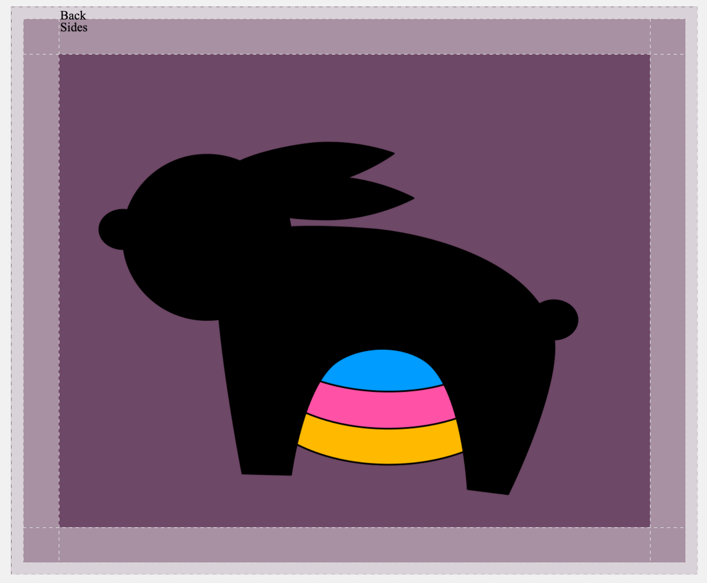Click the left light purple side strip
The image size is (707, 583).
41,291
